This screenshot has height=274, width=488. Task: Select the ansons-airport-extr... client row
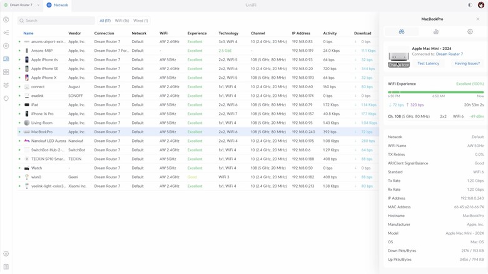click(x=198, y=41)
